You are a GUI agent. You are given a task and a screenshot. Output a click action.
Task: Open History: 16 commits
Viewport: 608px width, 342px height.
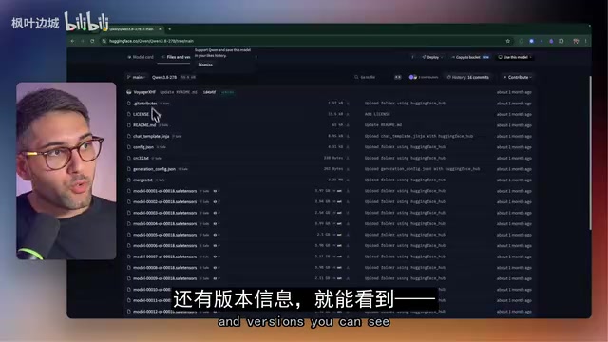pyautogui.click(x=468, y=77)
